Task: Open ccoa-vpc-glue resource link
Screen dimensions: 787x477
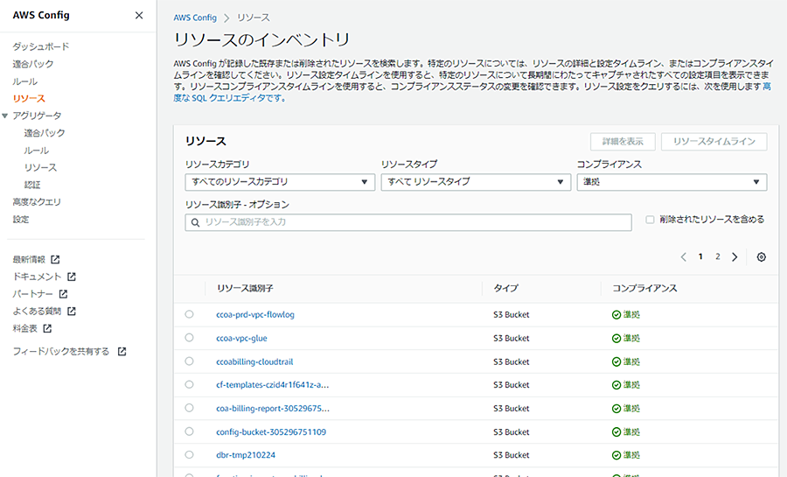Action: [242, 339]
